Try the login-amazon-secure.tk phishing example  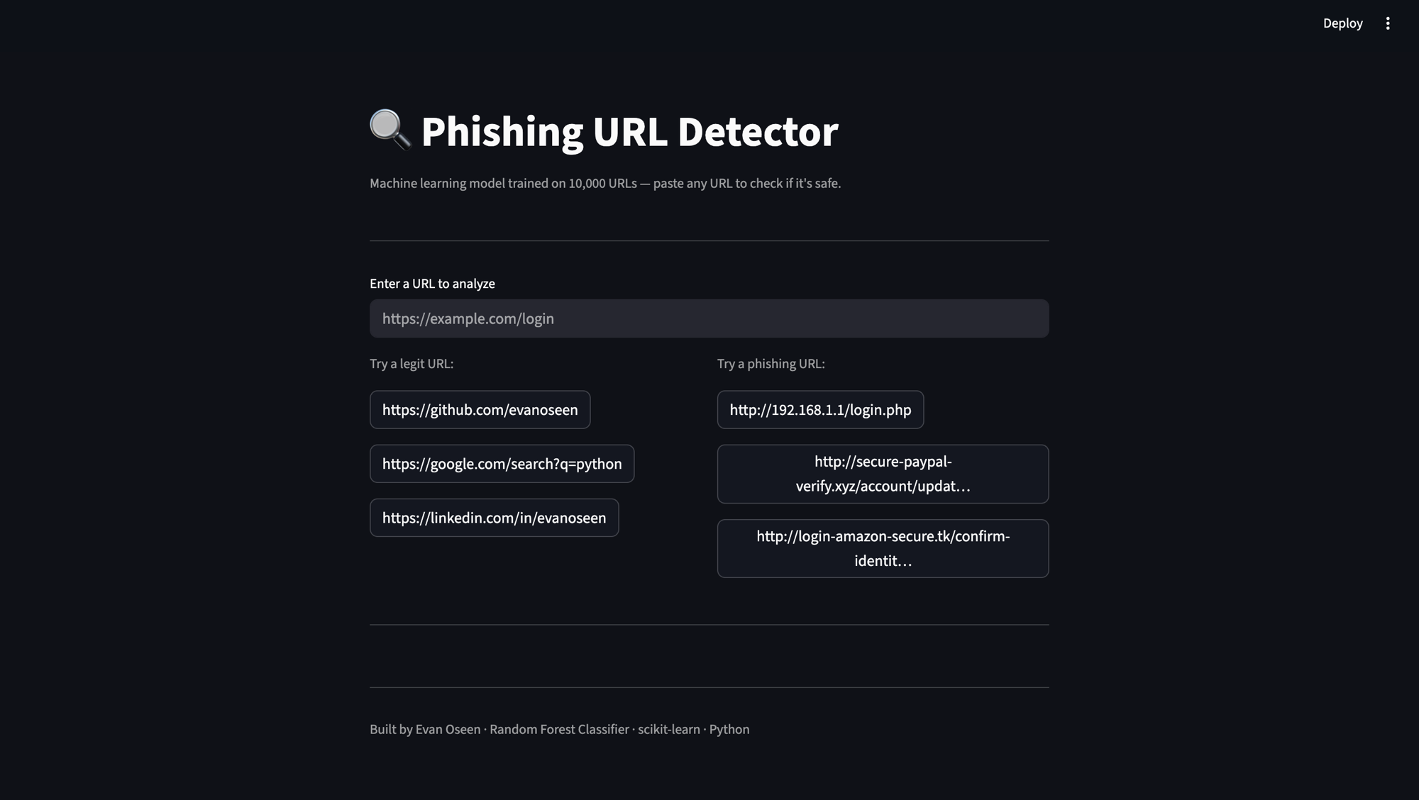(x=883, y=548)
